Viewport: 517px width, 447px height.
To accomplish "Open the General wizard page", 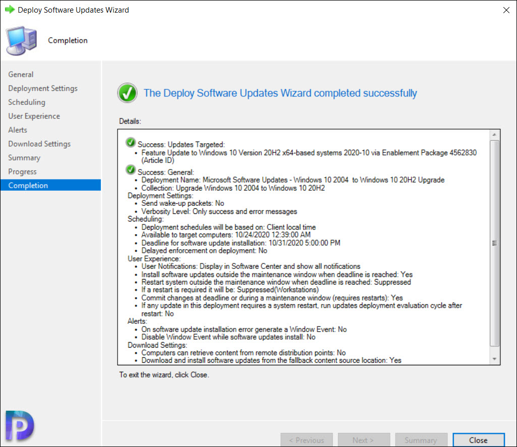I will (21, 75).
